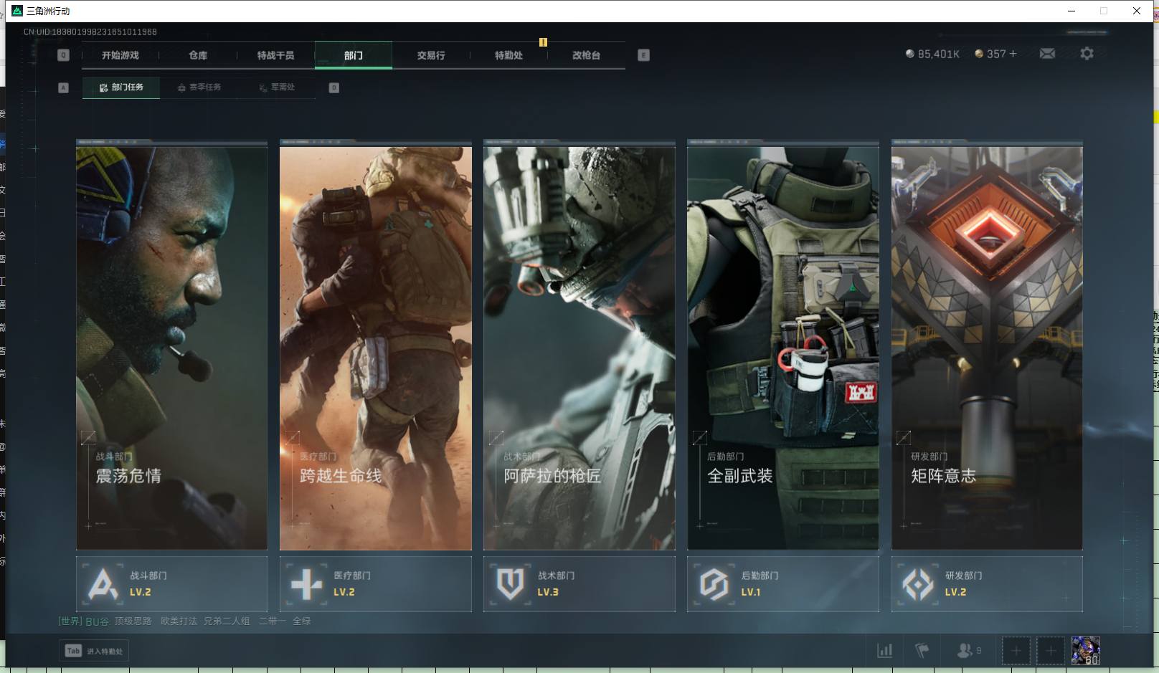
Task: Click the flag icon in bottom bar
Action: [x=922, y=651]
